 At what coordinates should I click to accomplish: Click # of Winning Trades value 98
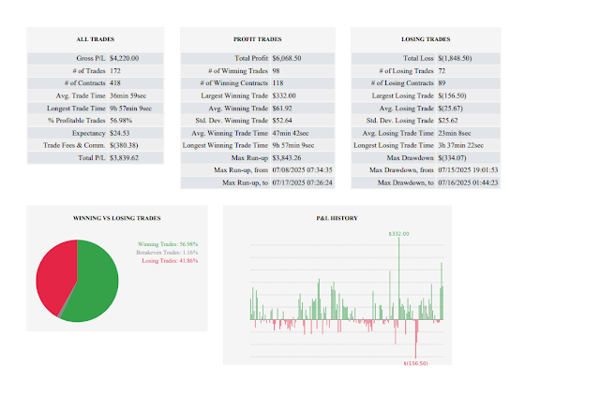(x=276, y=71)
